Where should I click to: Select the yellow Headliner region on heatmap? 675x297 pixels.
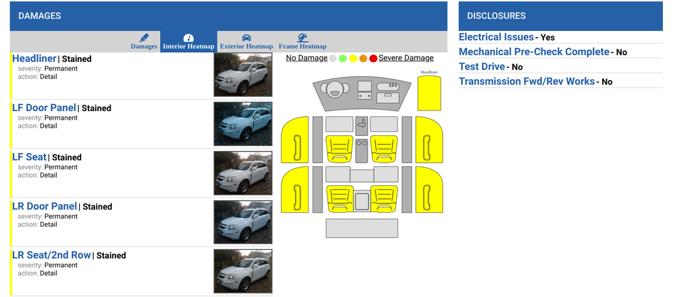pyautogui.click(x=429, y=93)
